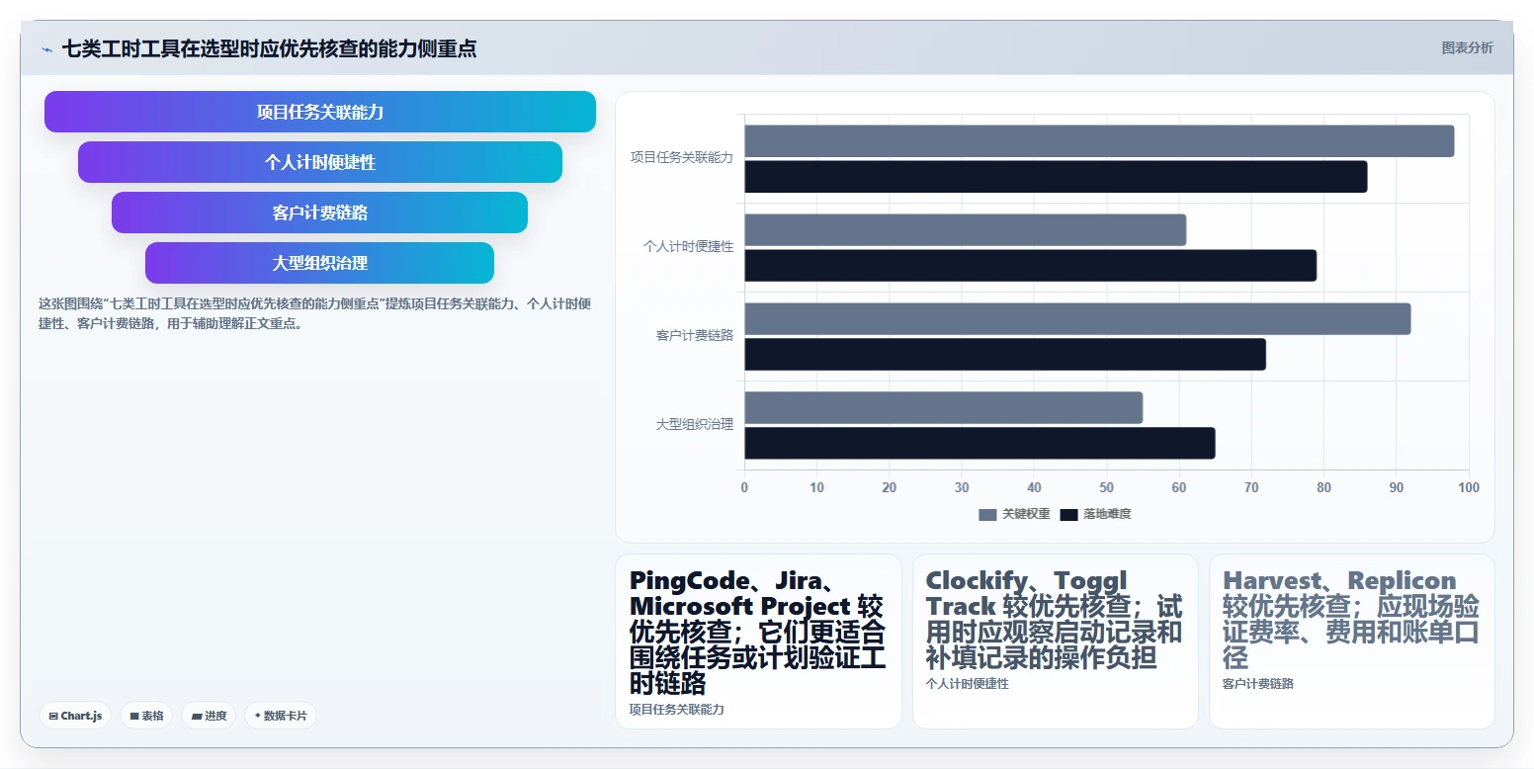Image resolution: width=1534 pixels, height=769 pixels.
Task: Select the 客户计费链路 funnel bar
Action: click(320, 213)
